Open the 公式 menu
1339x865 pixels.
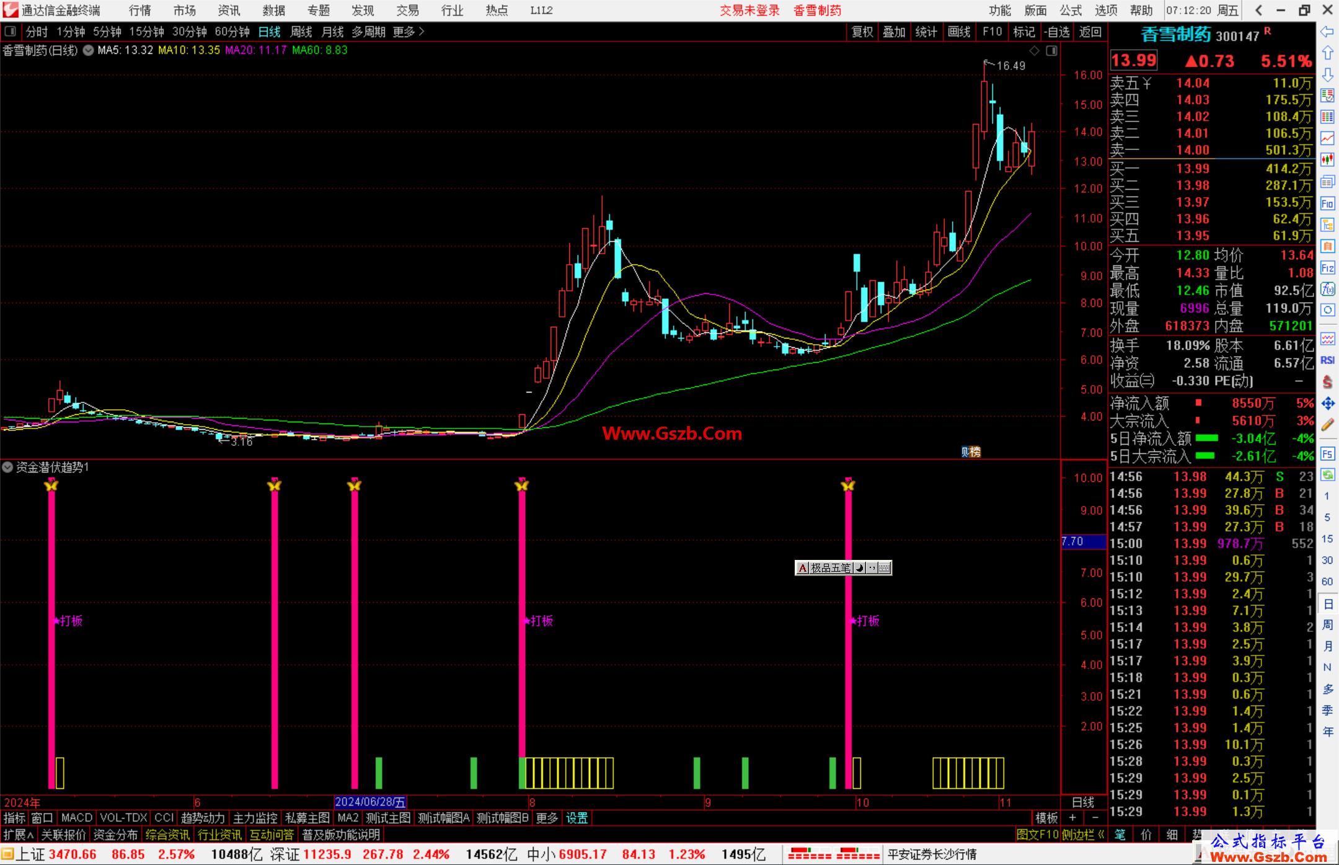[x=1071, y=10]
